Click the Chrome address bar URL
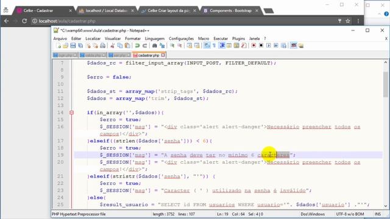The height and width of the screenshot is (219, 390). [67, 21]
